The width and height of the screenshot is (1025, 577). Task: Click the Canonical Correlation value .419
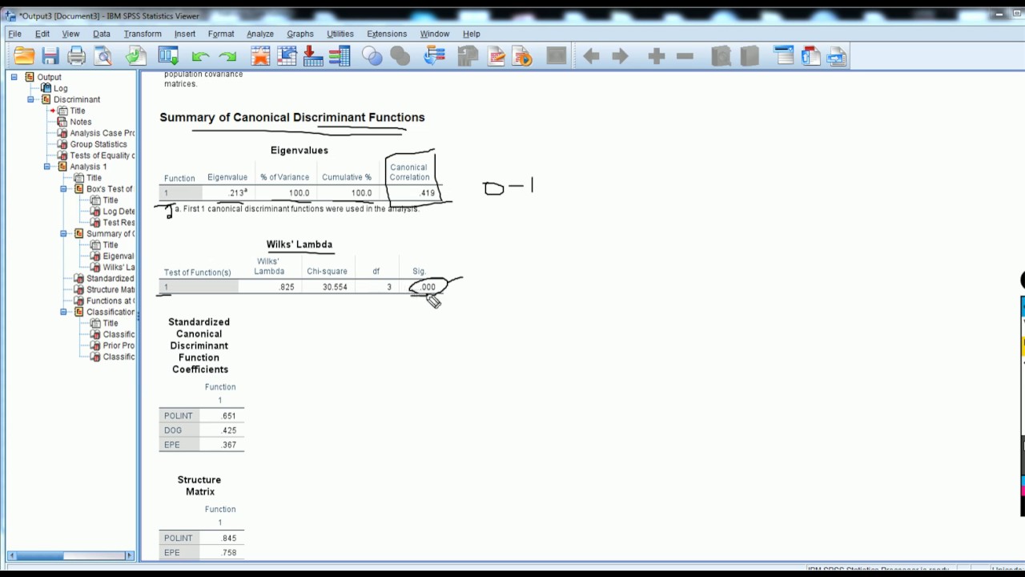(427, 193)
